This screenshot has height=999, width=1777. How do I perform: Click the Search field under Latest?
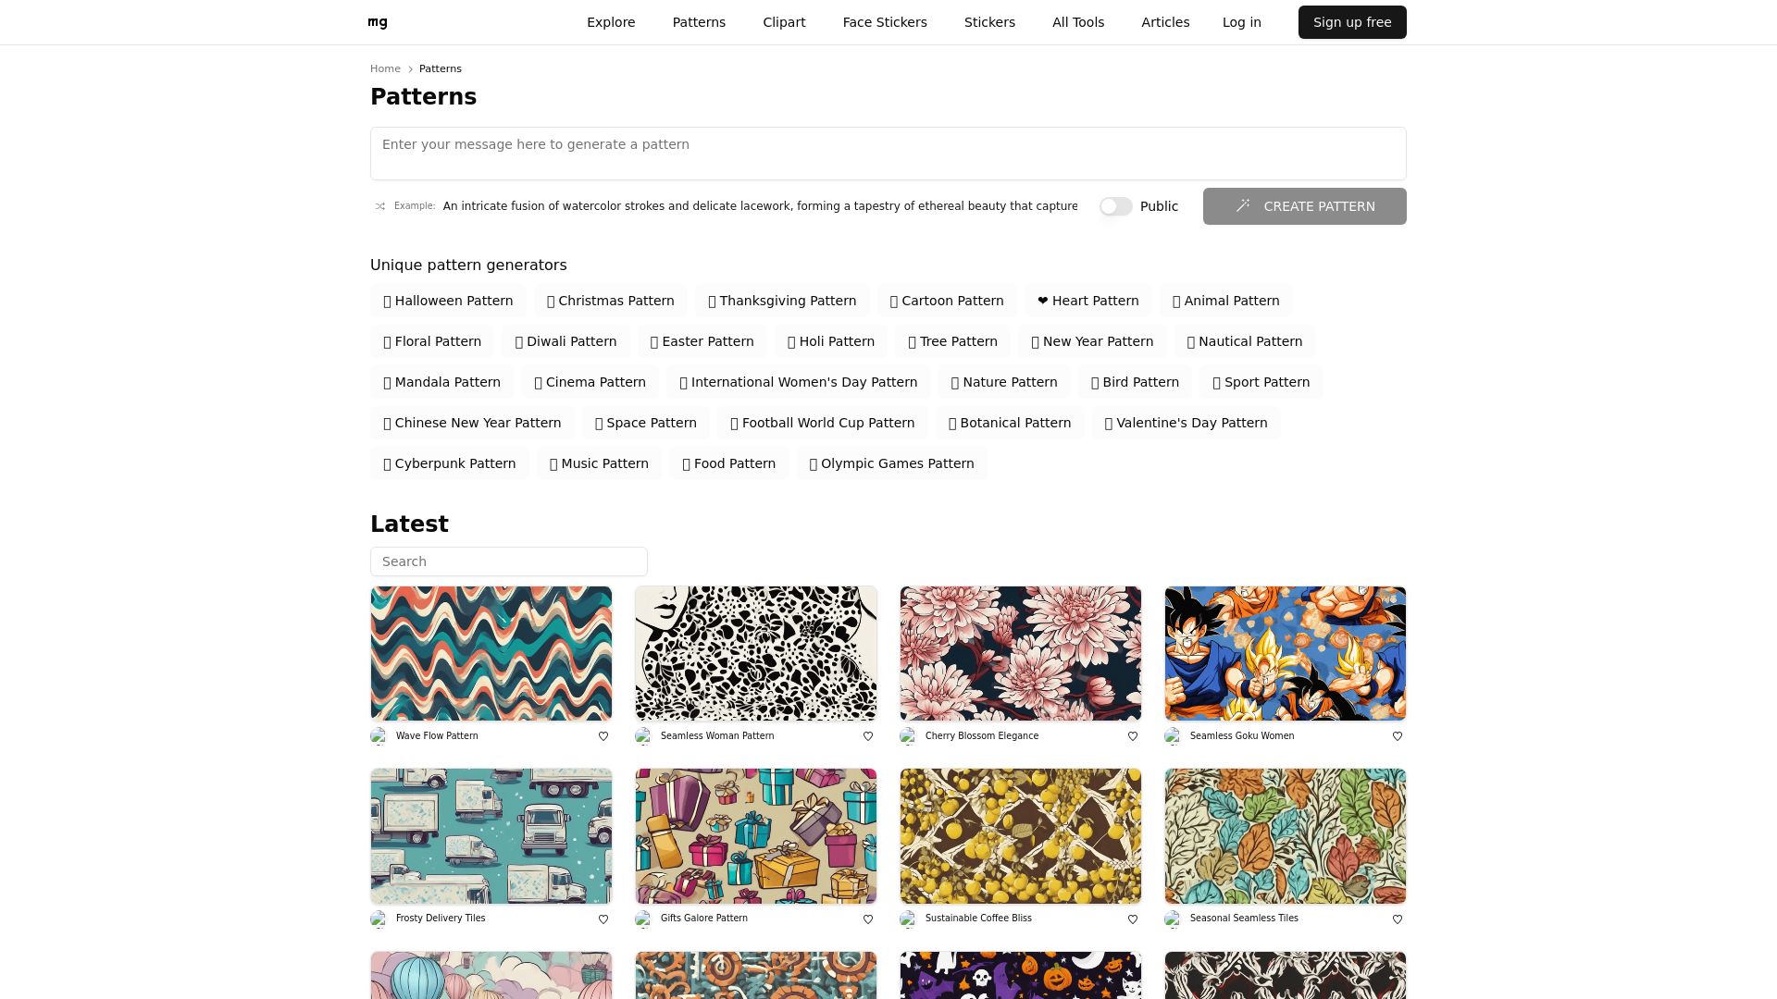pos(508,561)
